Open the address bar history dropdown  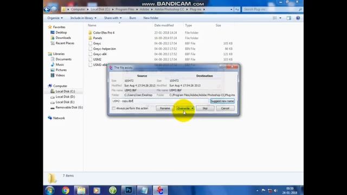[x=232, y=10]
